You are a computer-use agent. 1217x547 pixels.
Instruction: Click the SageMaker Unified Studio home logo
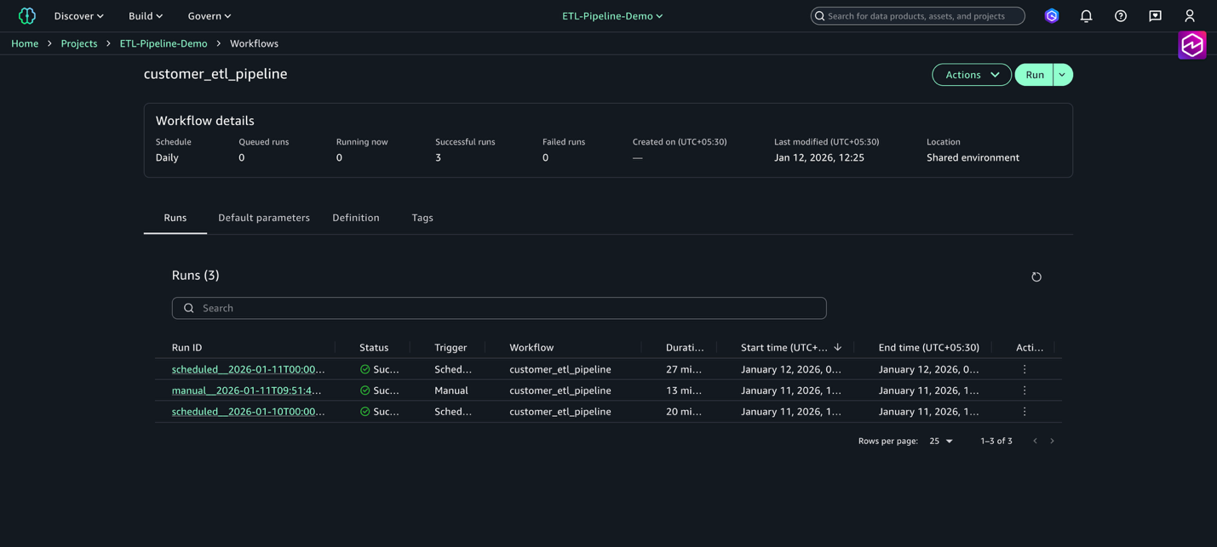[27, 16]
